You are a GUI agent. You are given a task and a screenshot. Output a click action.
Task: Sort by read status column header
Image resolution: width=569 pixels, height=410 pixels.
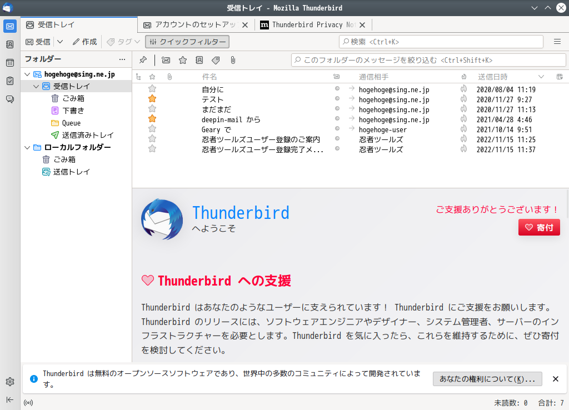[x=337, y=77]
